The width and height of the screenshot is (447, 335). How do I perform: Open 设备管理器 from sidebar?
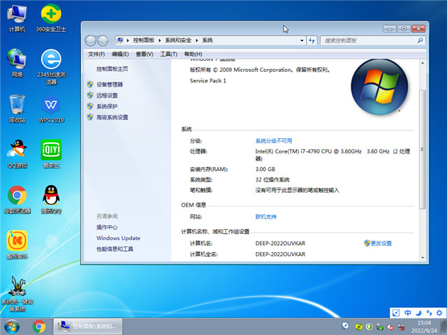point(110,84)
